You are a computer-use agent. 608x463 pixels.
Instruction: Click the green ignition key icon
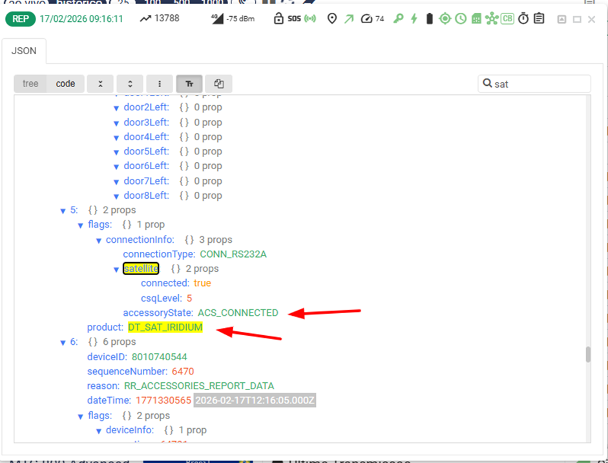pyautogui.click(x=398, y=19)
